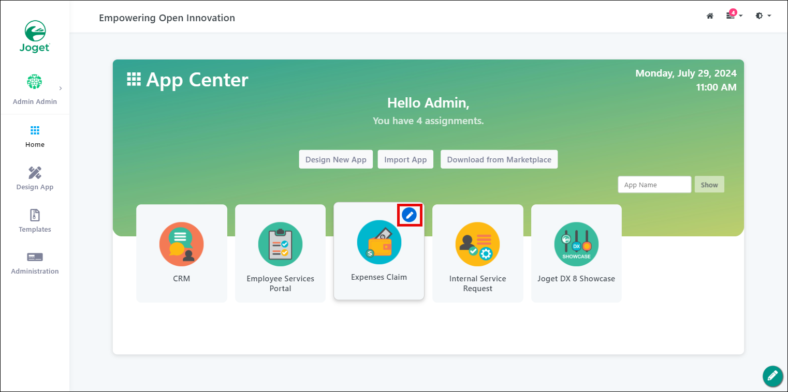Open Templates in sidebar
This screenshot has width=788, height=392.
pos(35,221)
